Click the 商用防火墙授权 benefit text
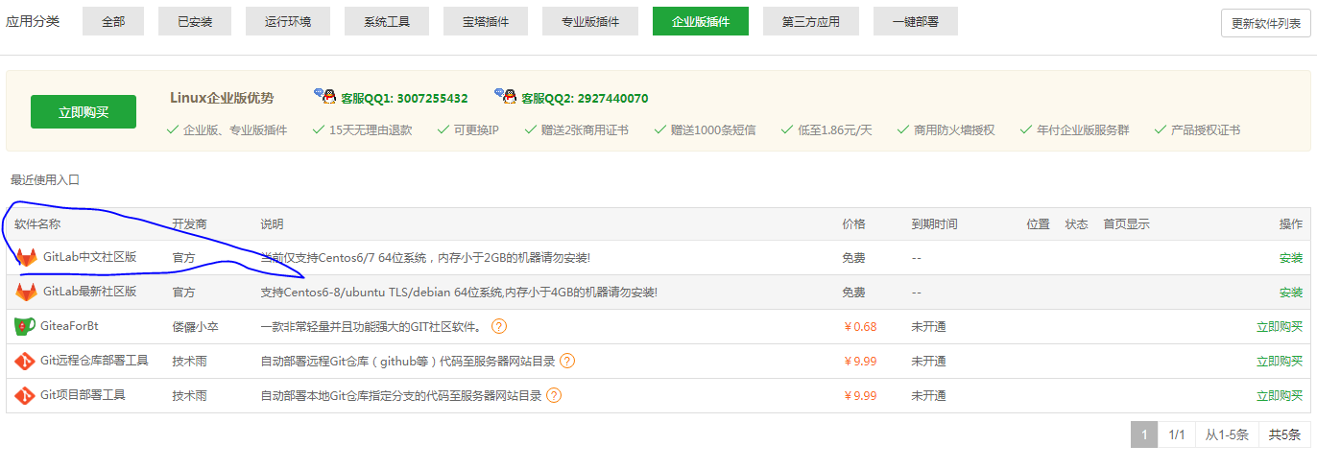Viewport: 1317px width, 469px height. 954,130
